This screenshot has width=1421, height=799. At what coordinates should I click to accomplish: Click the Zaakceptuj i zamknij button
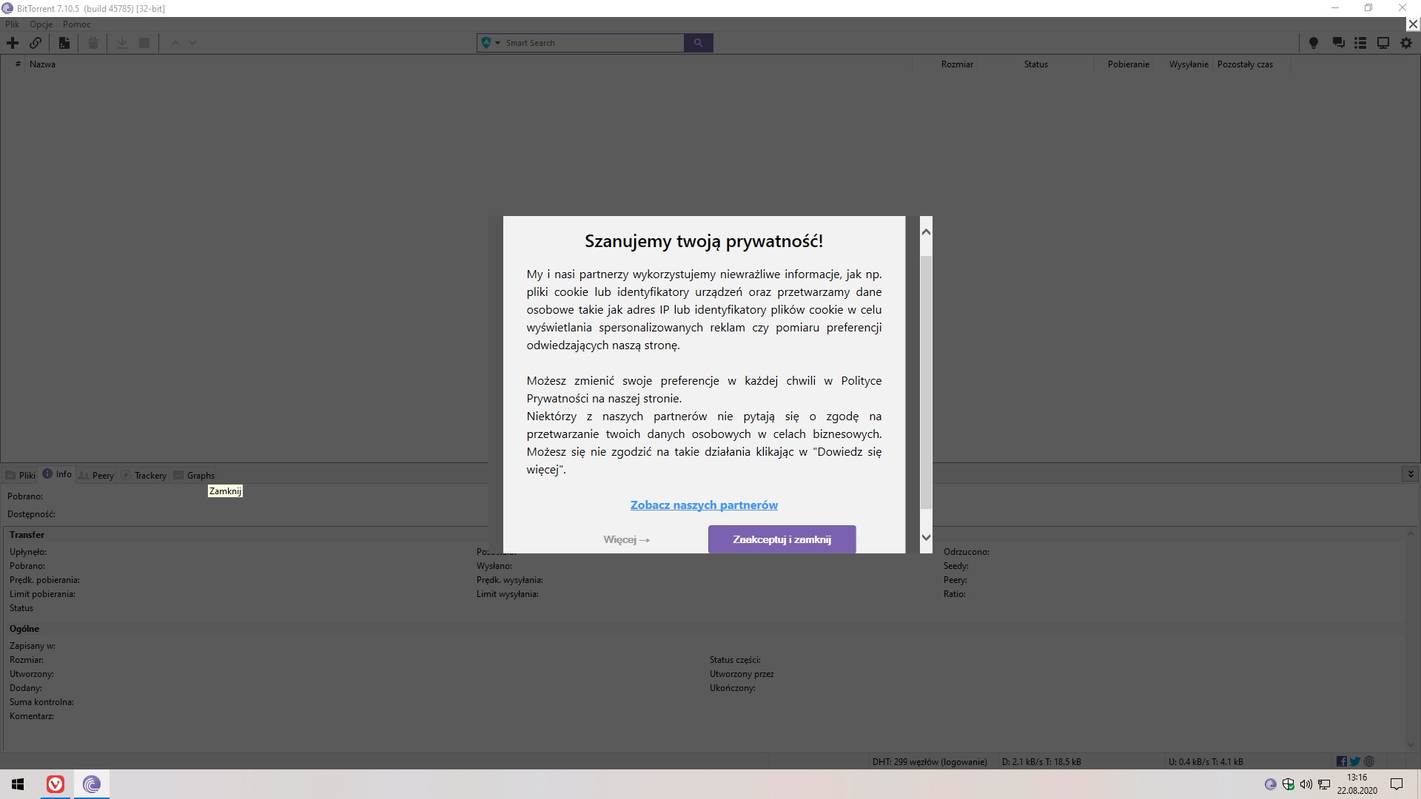[782, 539]
